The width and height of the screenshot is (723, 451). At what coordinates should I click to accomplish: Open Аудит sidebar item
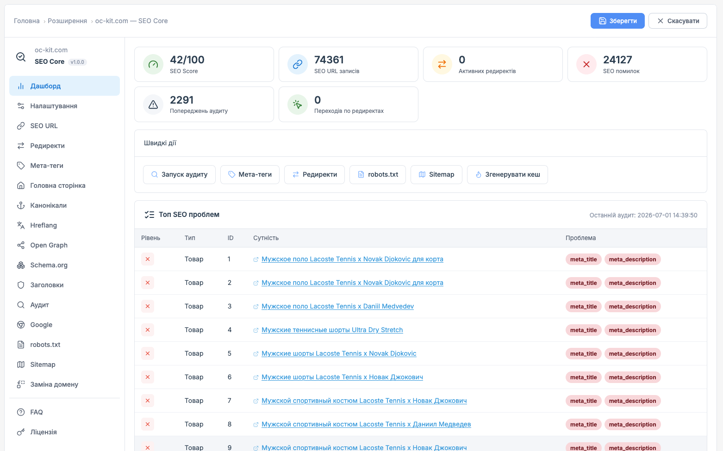64,305
